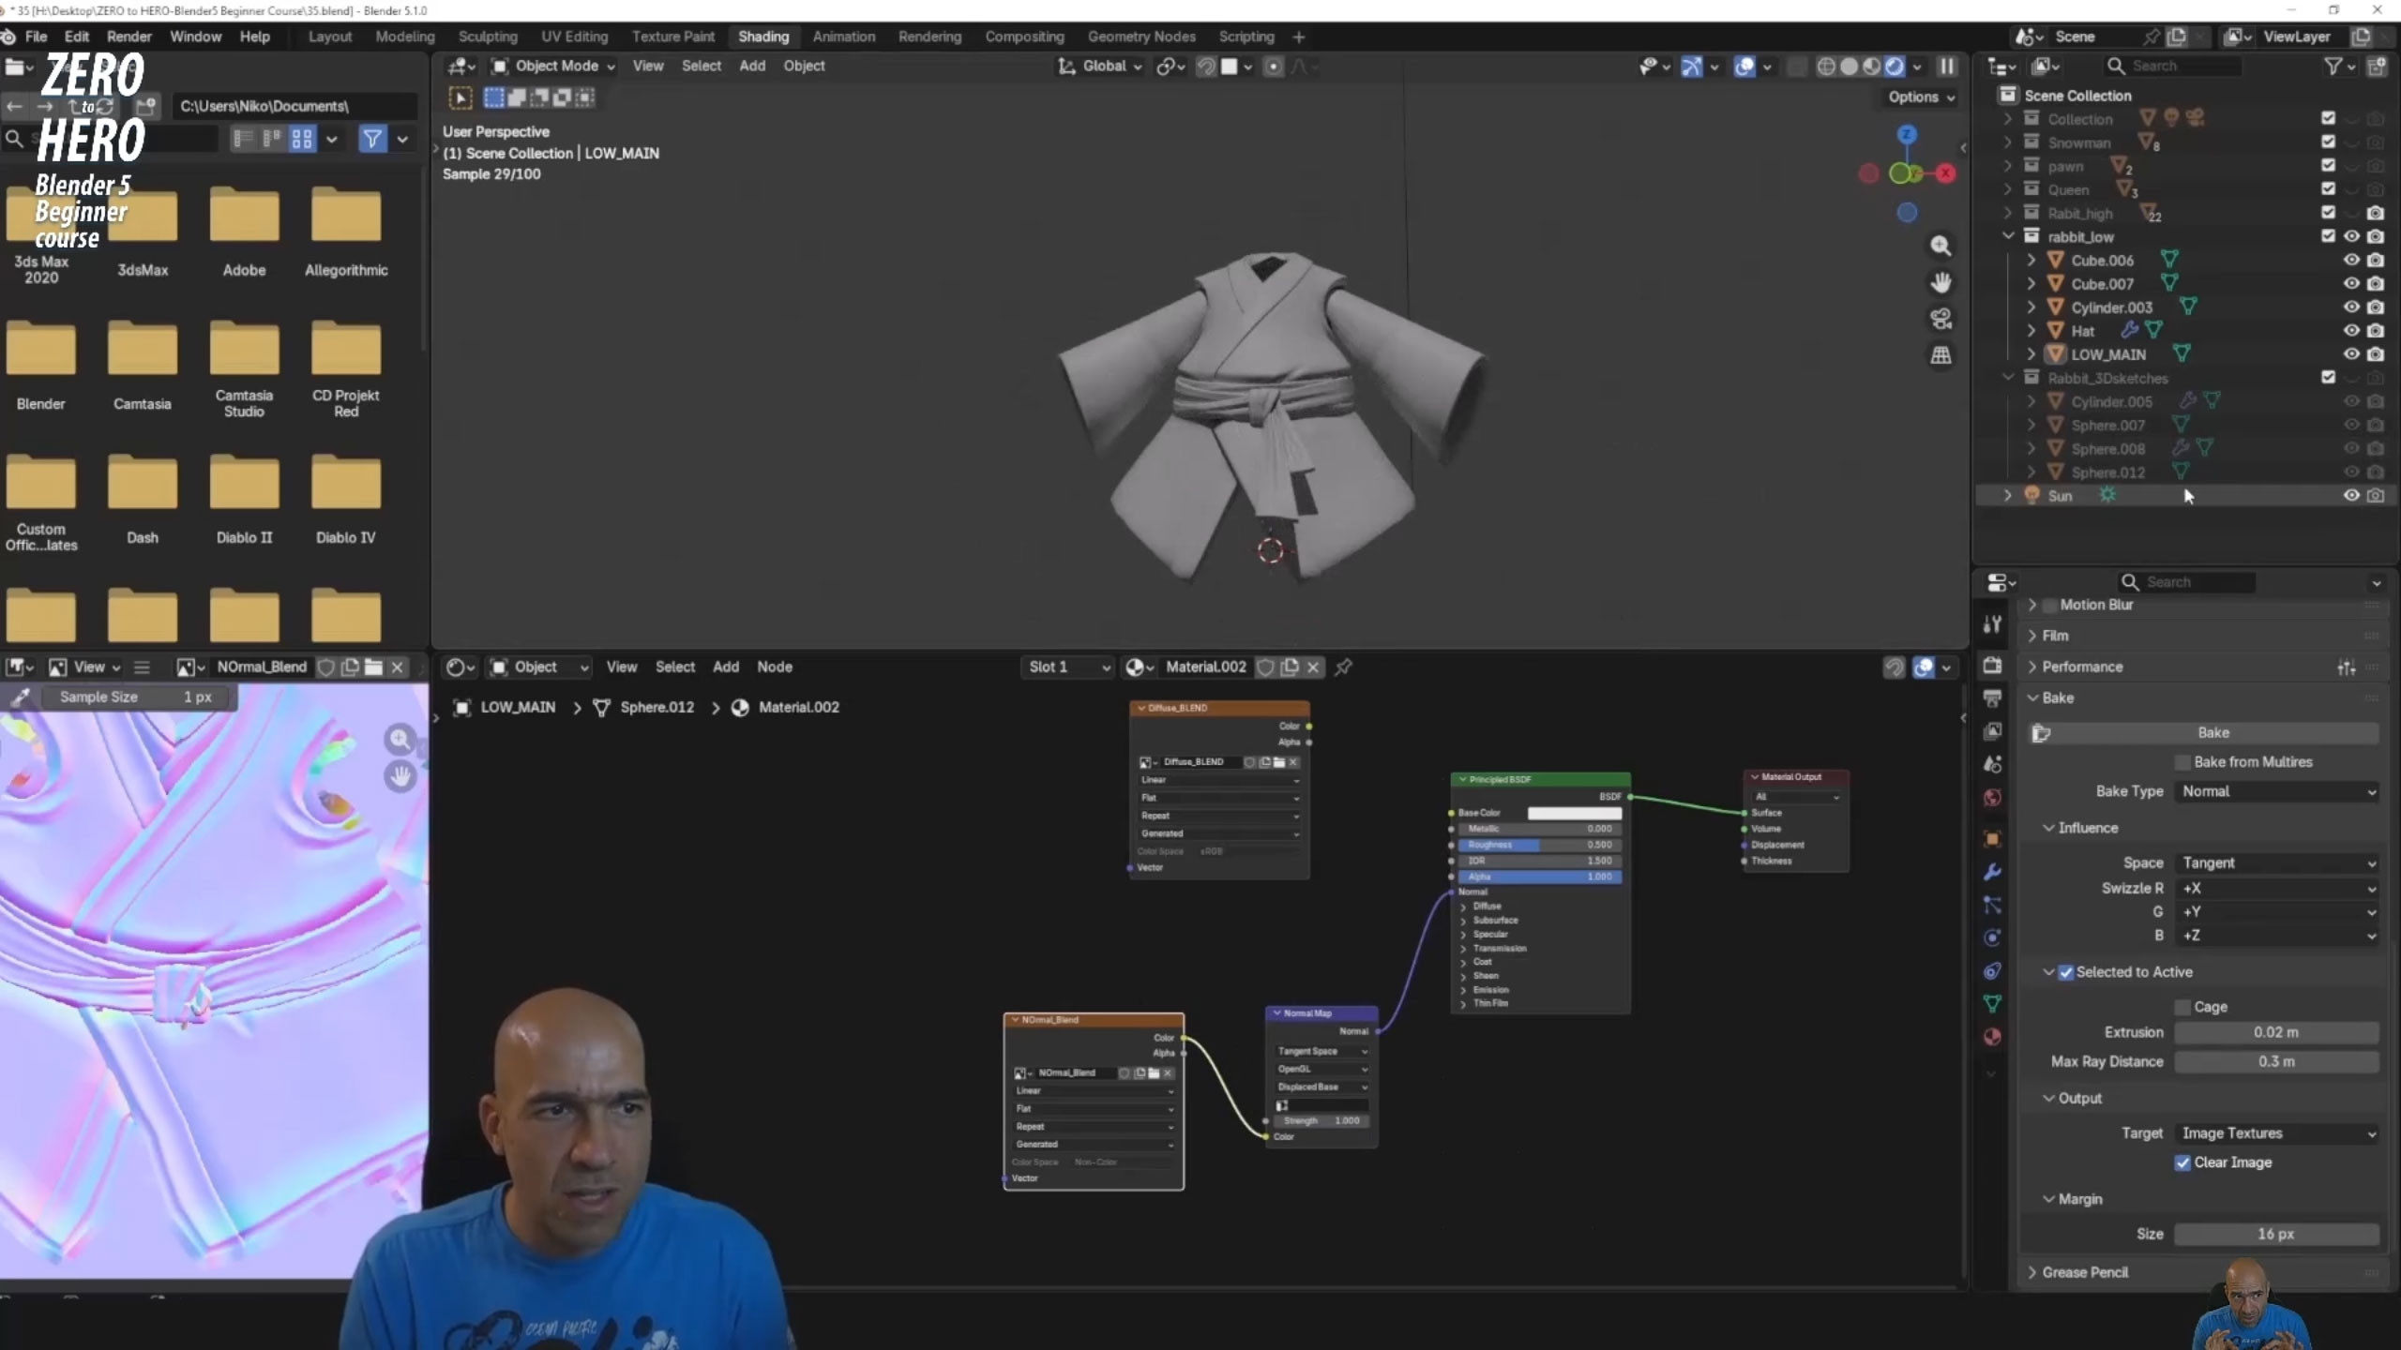Open the Particles properties tab
Viewport: 2401px width, 1350px height.
coord(1992,905)
